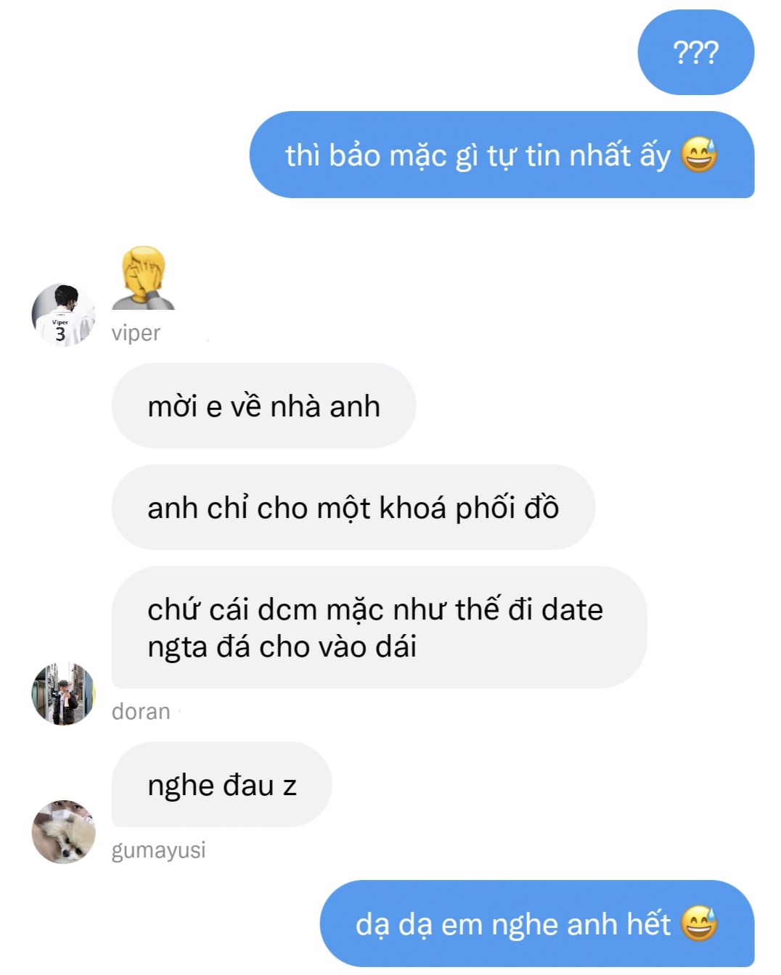Click the doran sender name label

[x=141, y=712]
